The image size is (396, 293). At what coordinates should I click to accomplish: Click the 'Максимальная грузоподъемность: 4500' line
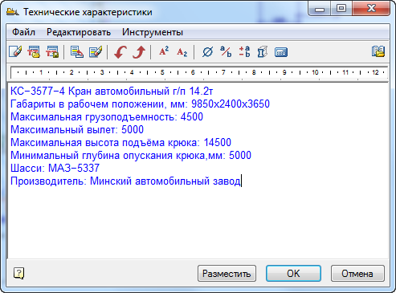pyautogui.click(x=107, y=117)
